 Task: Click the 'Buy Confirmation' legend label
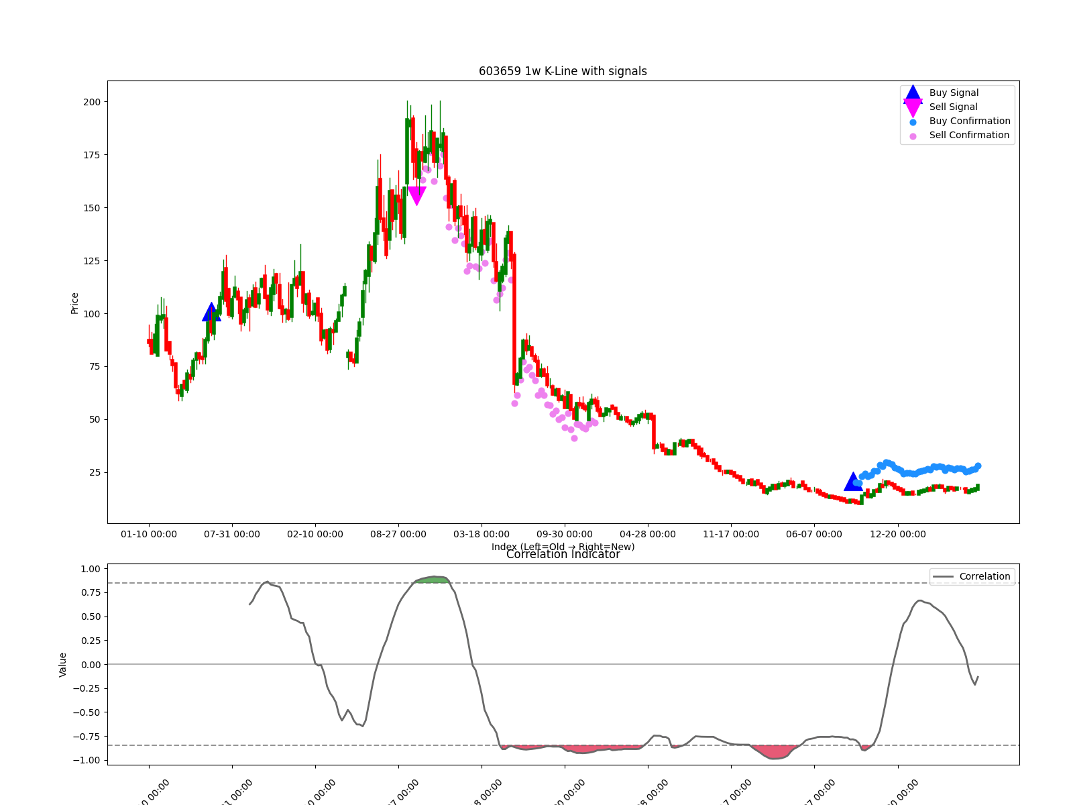point(970,121)
